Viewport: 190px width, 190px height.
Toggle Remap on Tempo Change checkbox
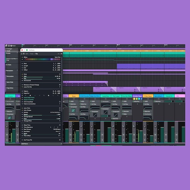coord(60,85)
